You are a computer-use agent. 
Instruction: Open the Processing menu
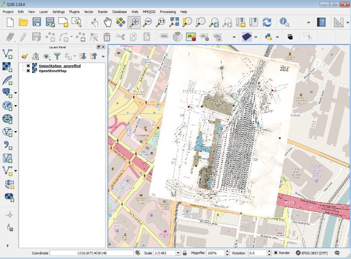tap(168, 12)
